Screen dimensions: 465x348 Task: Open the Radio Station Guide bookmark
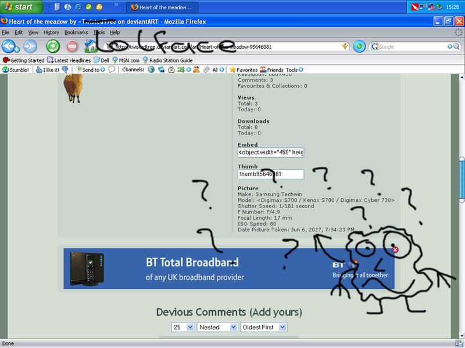click(x=167, y=60)
